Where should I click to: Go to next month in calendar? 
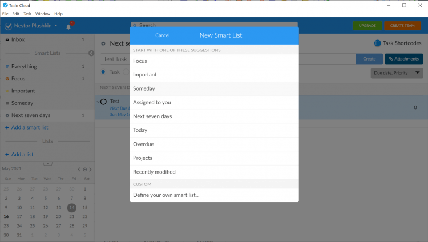[90, 170]
